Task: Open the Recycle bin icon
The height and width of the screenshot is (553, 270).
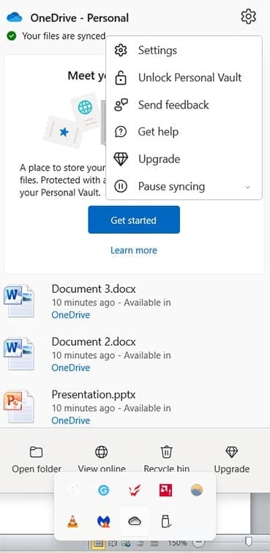Action: [166, 452]
